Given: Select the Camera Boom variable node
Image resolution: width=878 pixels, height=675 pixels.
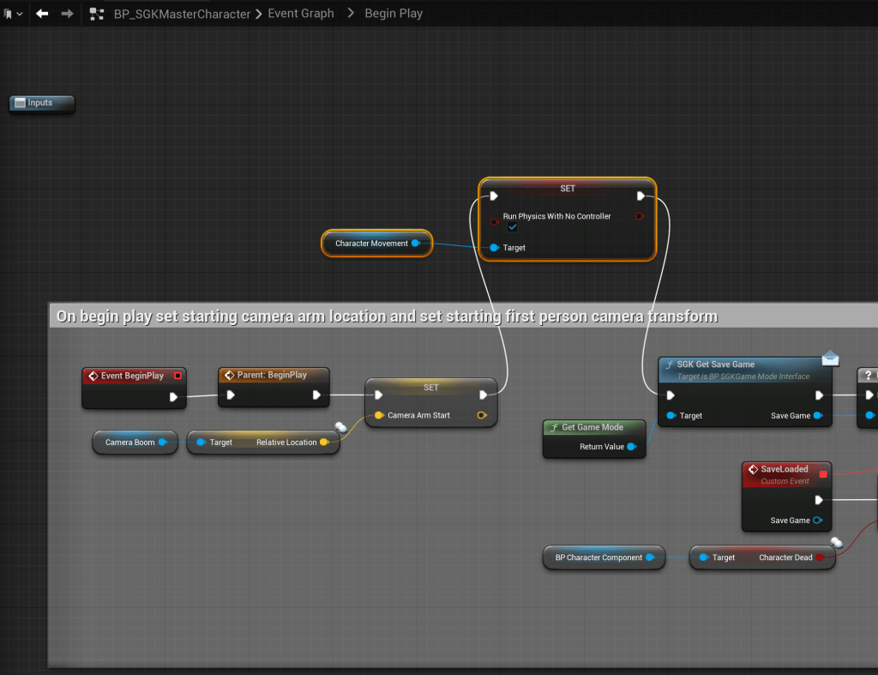Looking at the screenshot, I should pyautogui.click(x=129, y=443).
